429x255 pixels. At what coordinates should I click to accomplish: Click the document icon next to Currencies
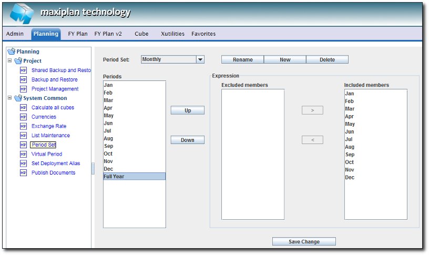(x=23, y=117)
